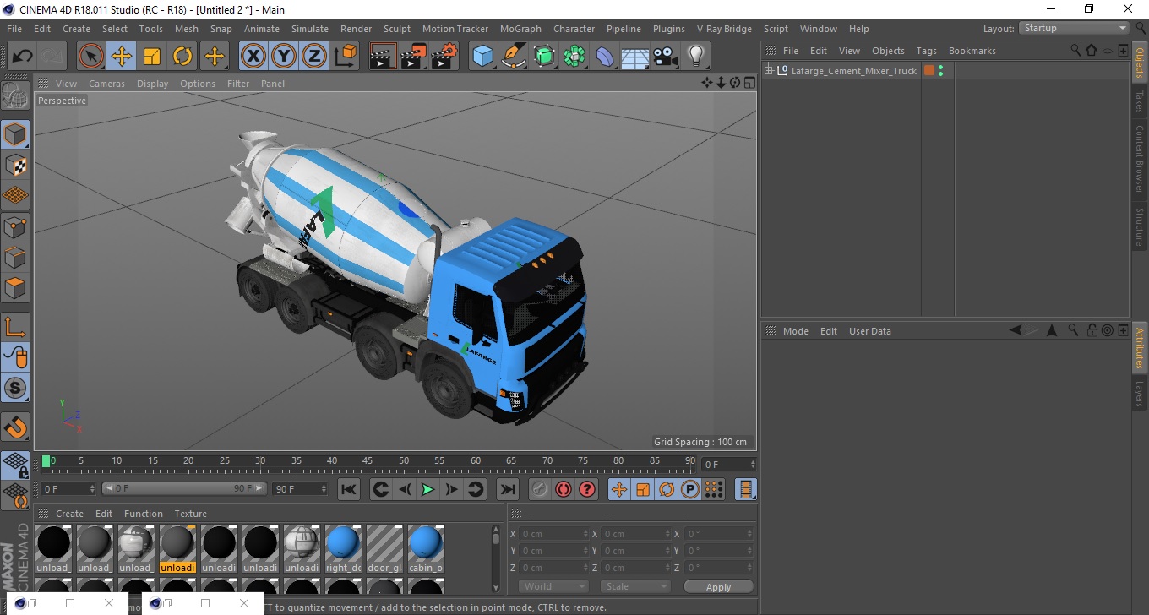1149x615 pixels.
Task: Open the Sculpt menu
Action: click(x=397, y=29)
